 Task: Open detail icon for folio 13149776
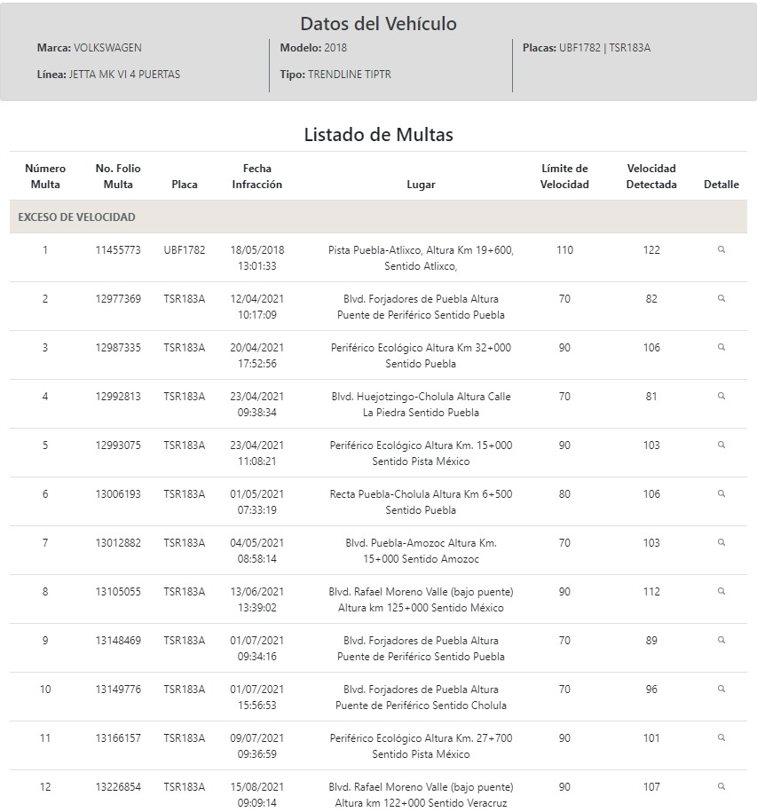coord(721,689)
